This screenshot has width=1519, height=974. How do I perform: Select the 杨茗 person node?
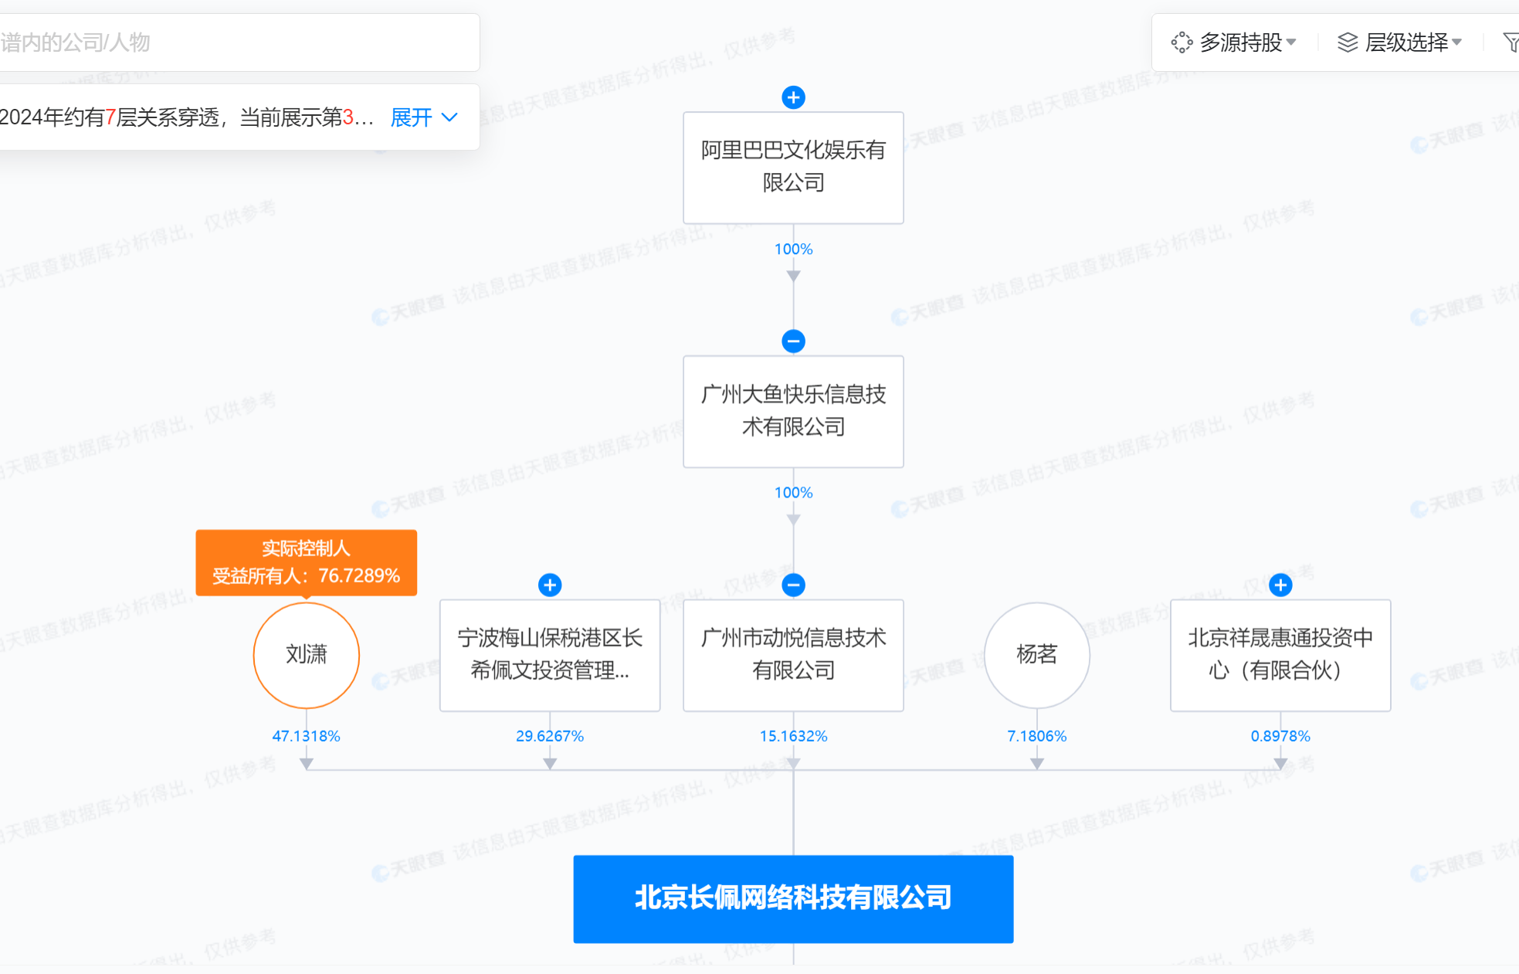click(1037, 655)
